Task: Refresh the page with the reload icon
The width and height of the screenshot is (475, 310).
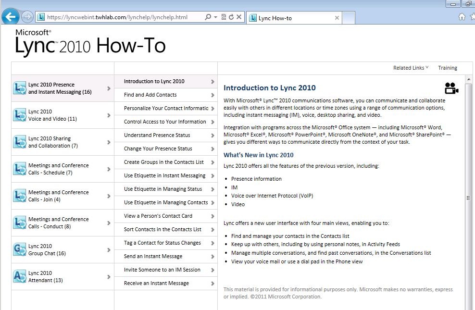Action: point(231,17)
